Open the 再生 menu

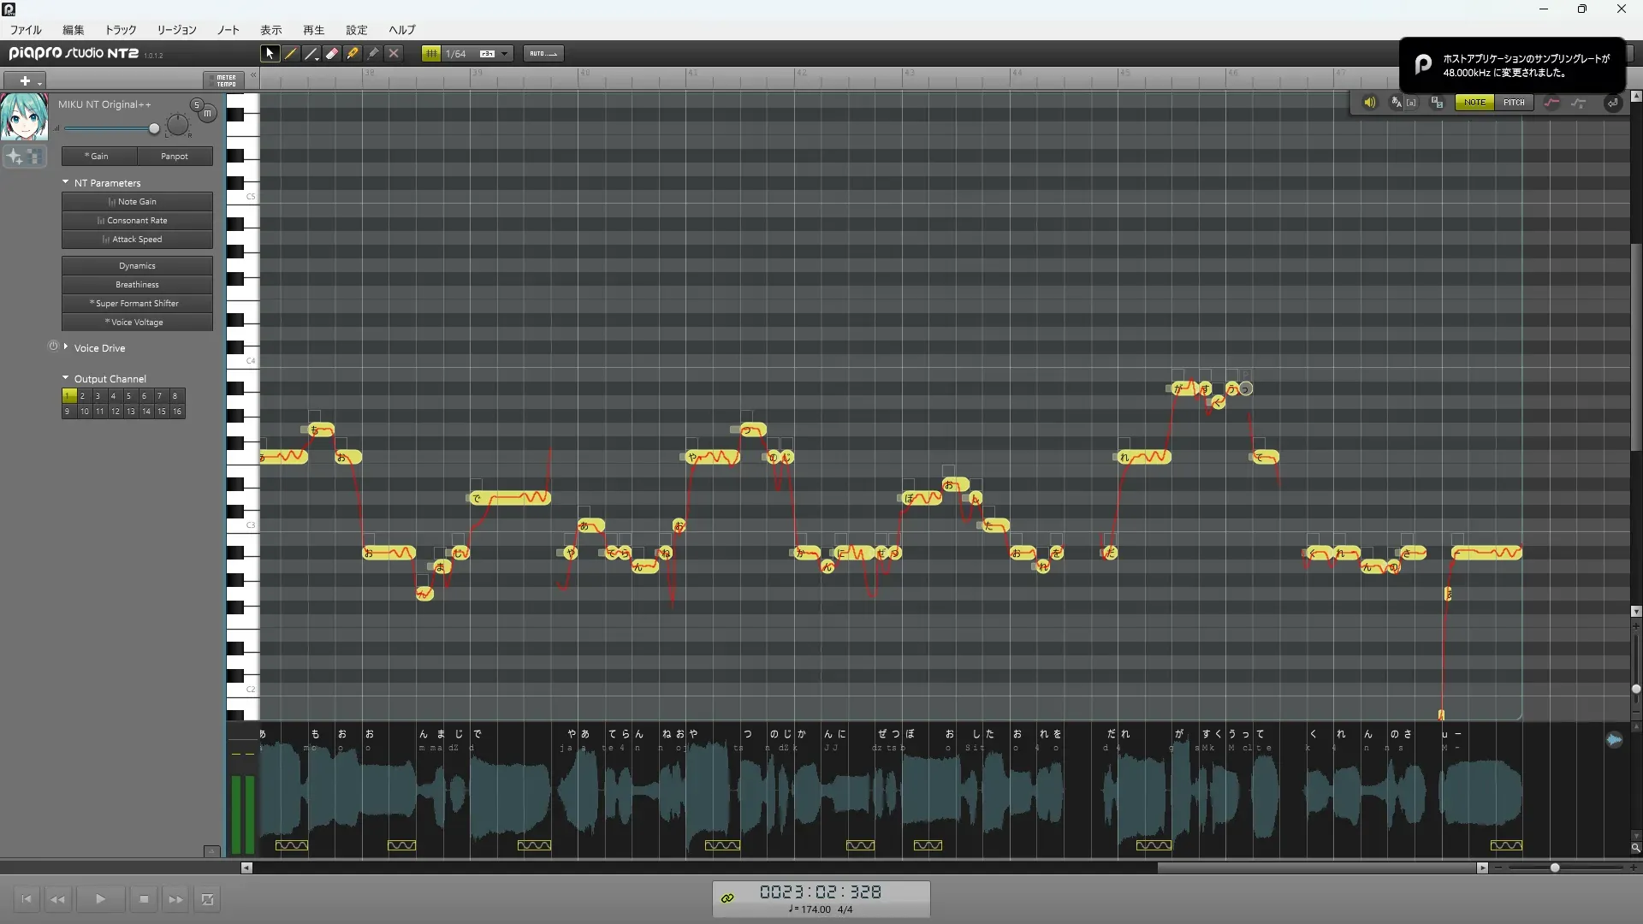point(313,30)
